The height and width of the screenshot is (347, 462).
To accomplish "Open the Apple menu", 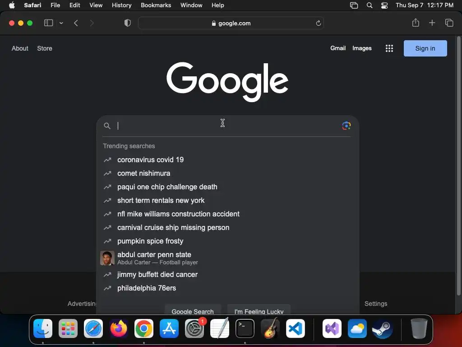I will [x=12, y=5].
